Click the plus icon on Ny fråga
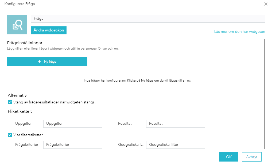272x165 pixels. (x=40, y=61)
